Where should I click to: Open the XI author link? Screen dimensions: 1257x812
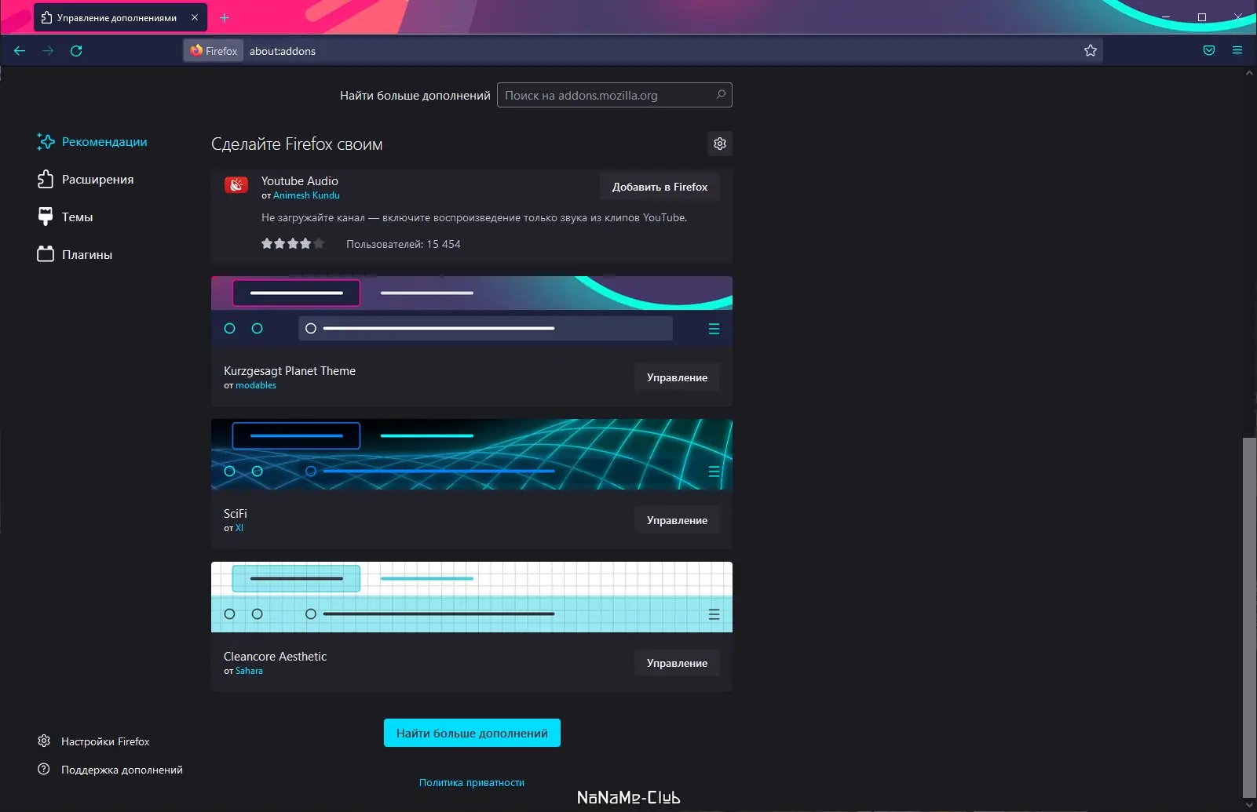[x=239, y=528]
